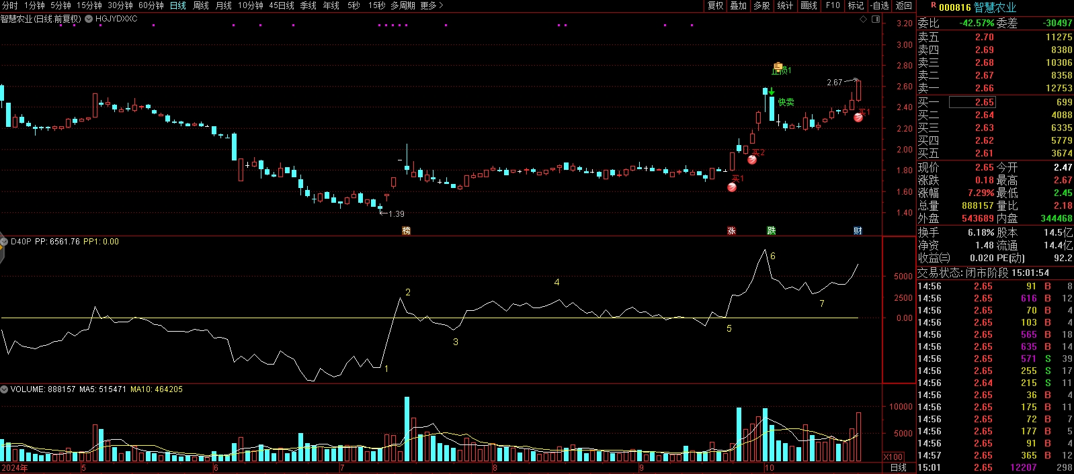Click the X100 volume scale toggle
1074x474 pixels.
(x=893, y=457)
